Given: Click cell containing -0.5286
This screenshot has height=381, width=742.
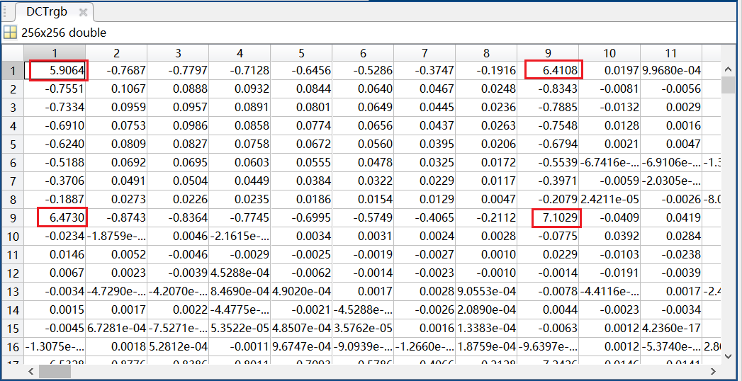Looking at the screenshot, I should point(363,71).
